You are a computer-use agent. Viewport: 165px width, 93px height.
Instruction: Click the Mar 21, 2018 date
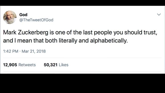[x=34, y=51]
